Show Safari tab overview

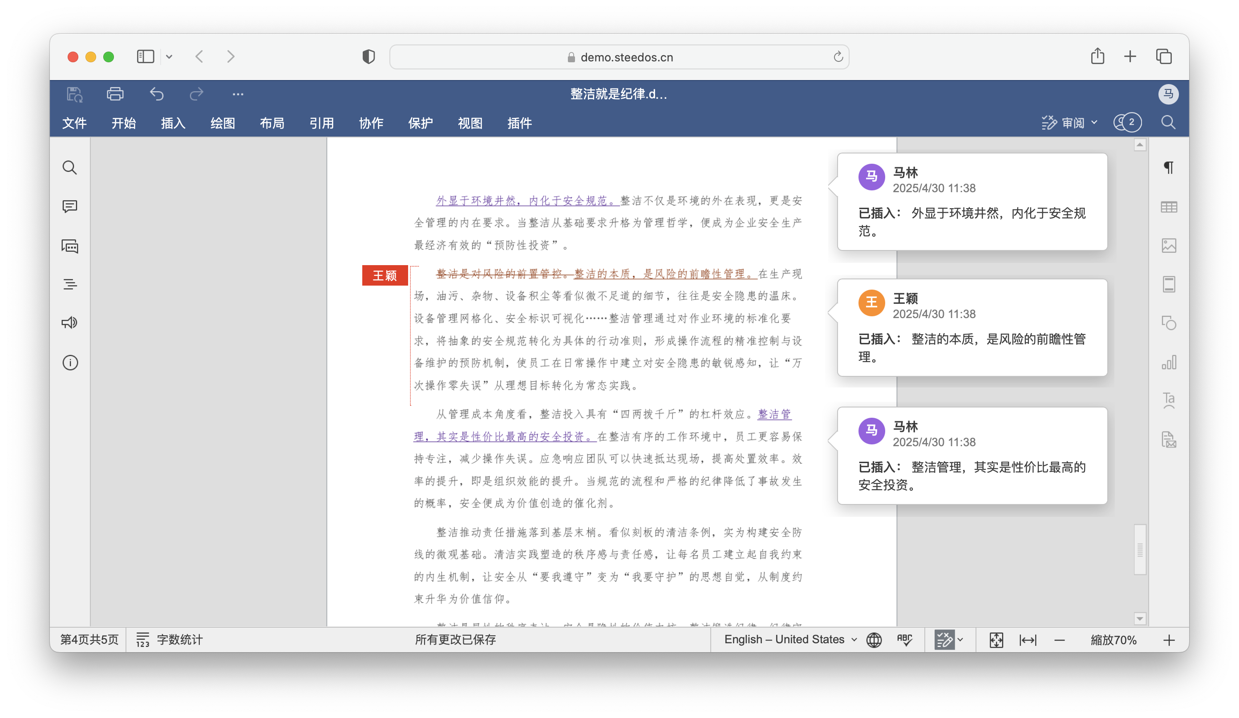coord(1164,56)
